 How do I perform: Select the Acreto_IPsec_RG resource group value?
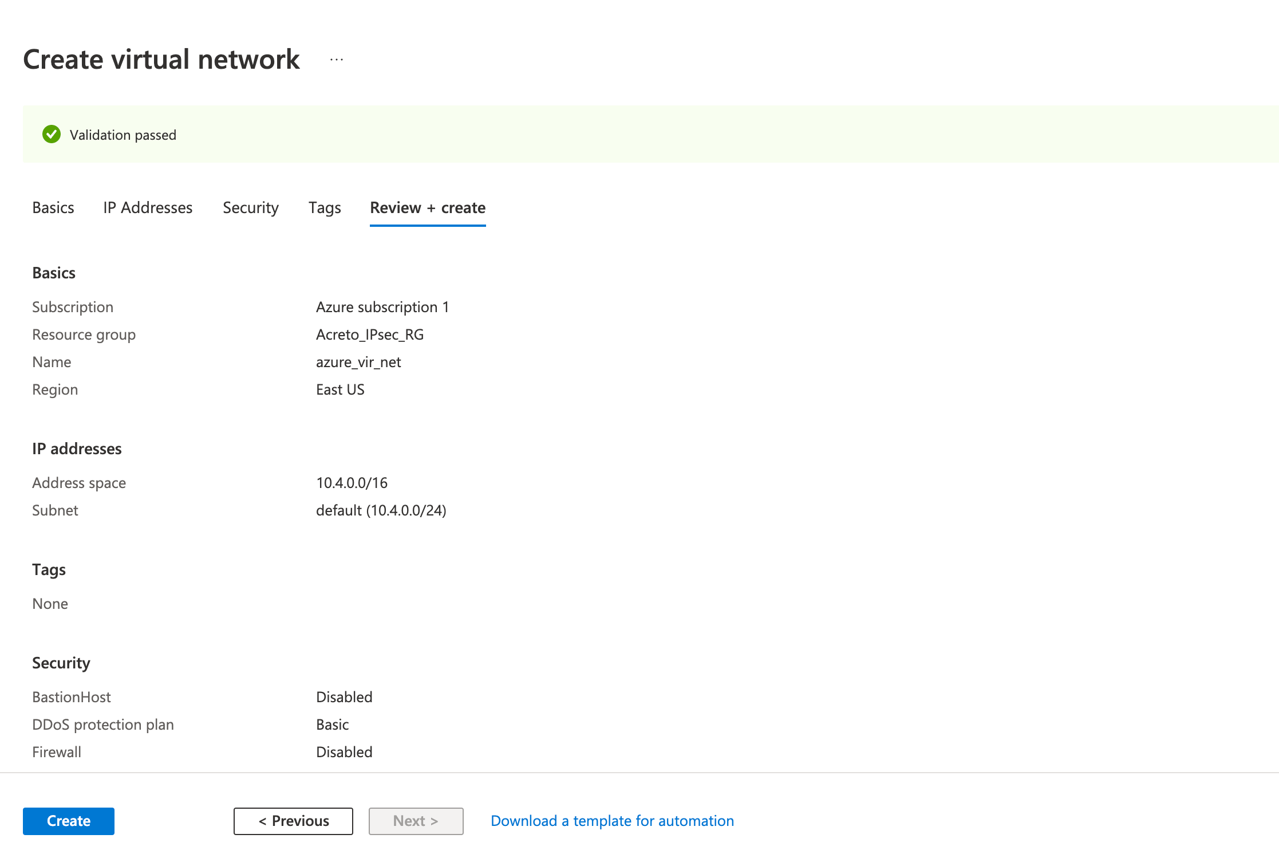pos(370,334)
